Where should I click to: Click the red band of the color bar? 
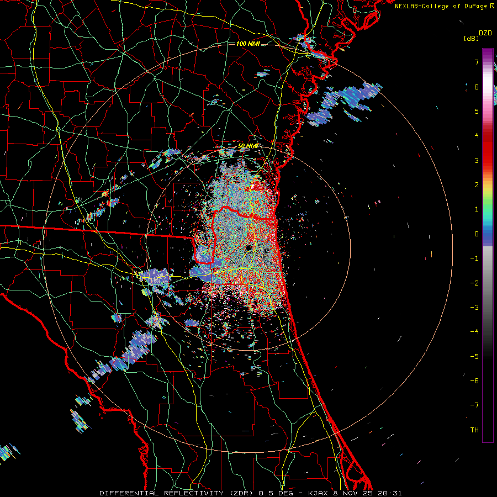point(488,149)
